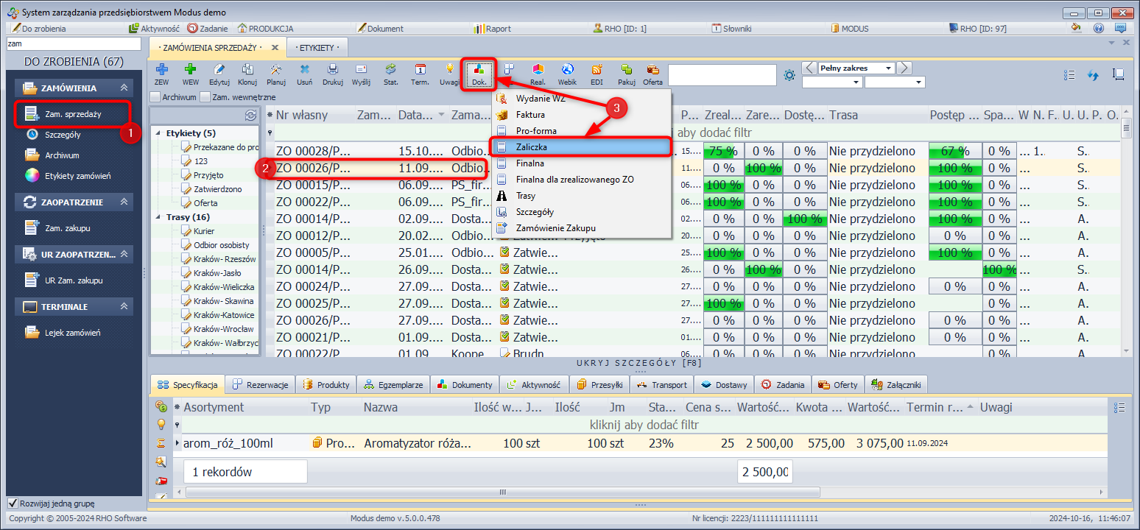This screenshot has width=1140, height=530.
Task: Click the Webik globe icon
Action: click(567, 73)
